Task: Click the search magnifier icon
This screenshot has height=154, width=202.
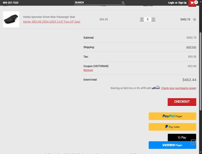Action: pos(123,3)
